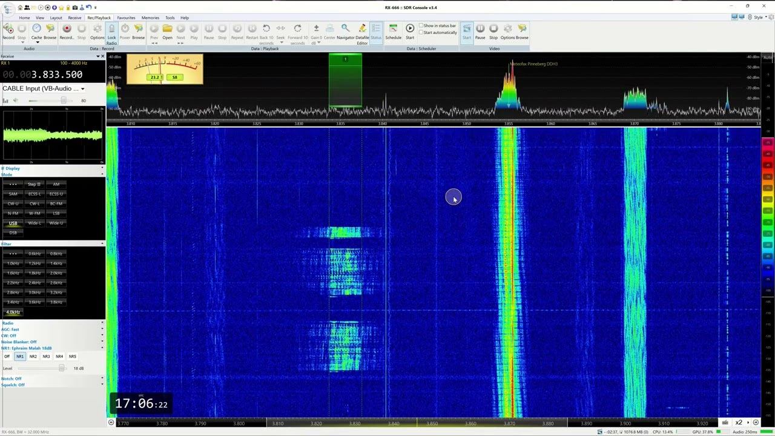775x436 pixels.
Task: Open the Data Scheduler Schedule icon
Action: [x=393, y=28]
